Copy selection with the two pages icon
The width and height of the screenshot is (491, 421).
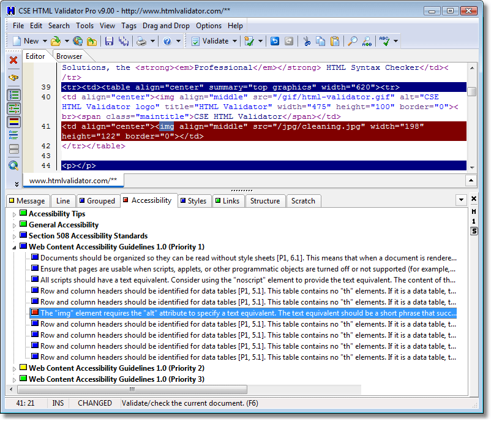click(x=321, y=41)
